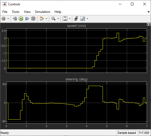Image resolution: width=151 pixels, height=136 pixels.
Task: Run the simulation with the Play button
Action: click(x=21, y=19)
